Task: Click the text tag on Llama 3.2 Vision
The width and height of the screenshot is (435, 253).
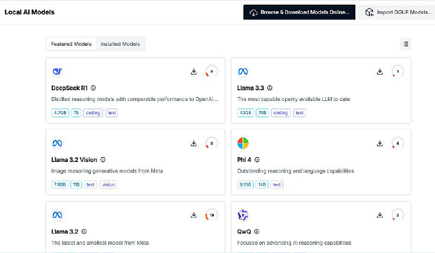Action: [90, 185]
